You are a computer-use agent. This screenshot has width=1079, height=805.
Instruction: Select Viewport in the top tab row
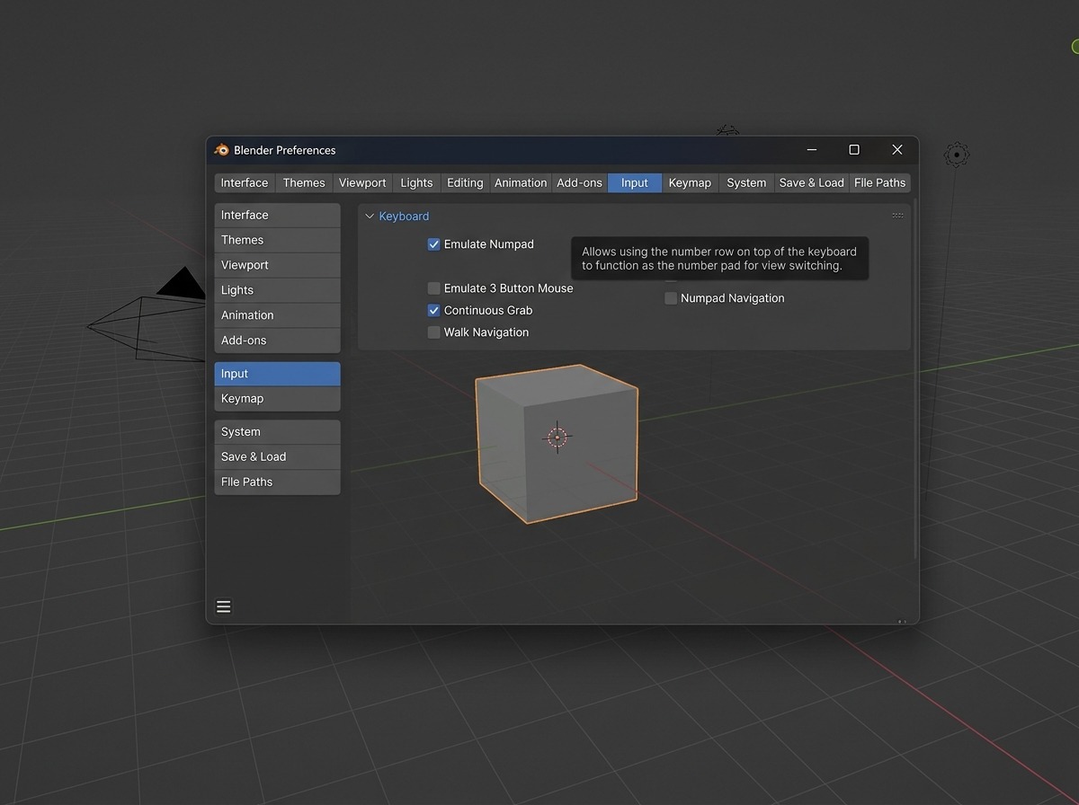point(362,182)
